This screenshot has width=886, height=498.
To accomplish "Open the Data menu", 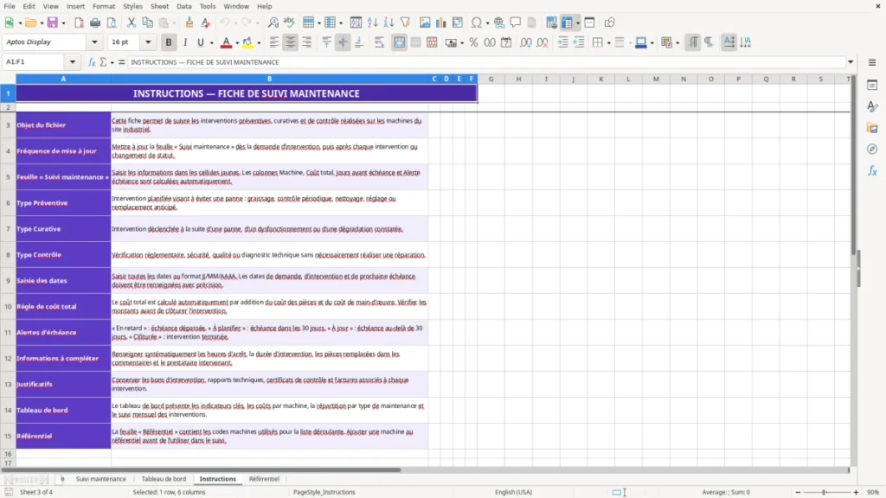I will point(183,6).
